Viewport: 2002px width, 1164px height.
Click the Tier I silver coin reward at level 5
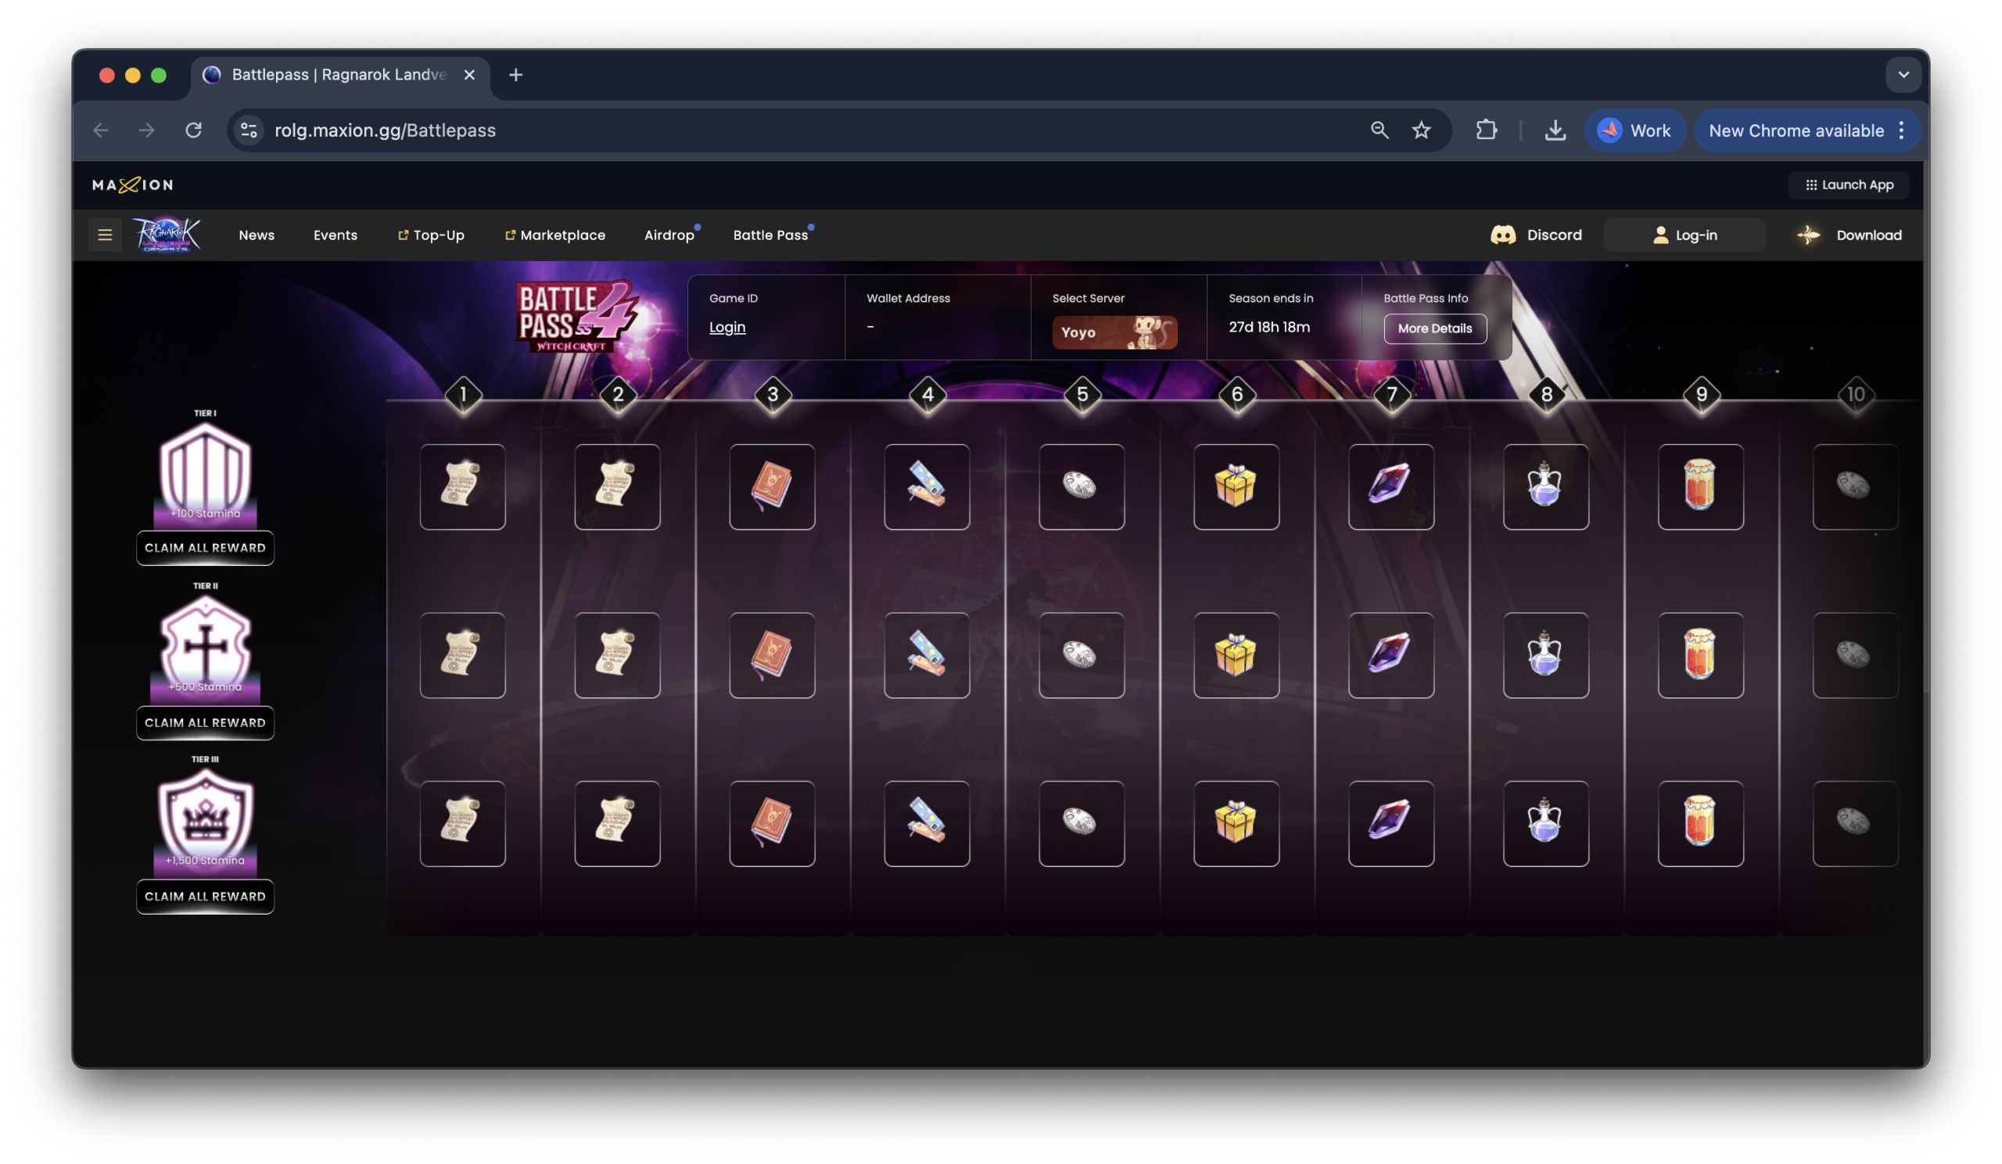click(1082, 487)
